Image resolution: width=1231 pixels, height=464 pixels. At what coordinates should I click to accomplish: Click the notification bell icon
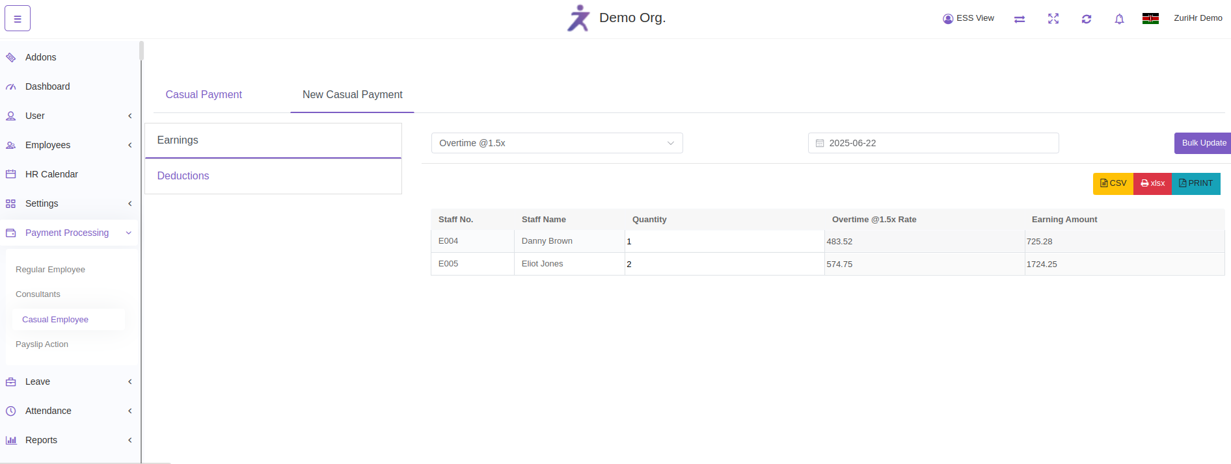[1119, 19]
